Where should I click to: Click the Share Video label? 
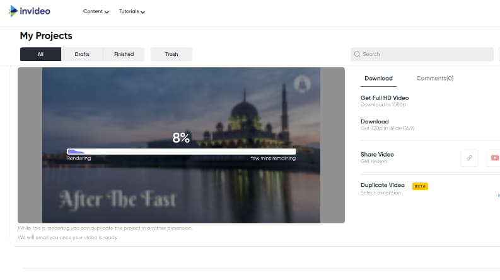coord(377,154)
